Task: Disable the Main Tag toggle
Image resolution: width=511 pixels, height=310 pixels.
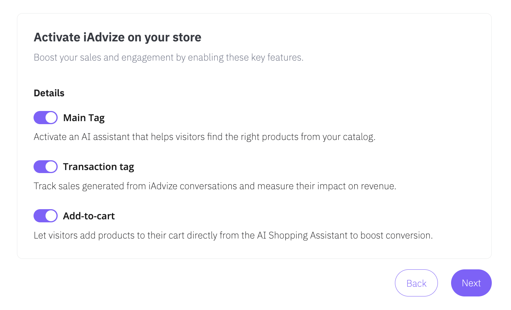Action: (x=46, y=118)
